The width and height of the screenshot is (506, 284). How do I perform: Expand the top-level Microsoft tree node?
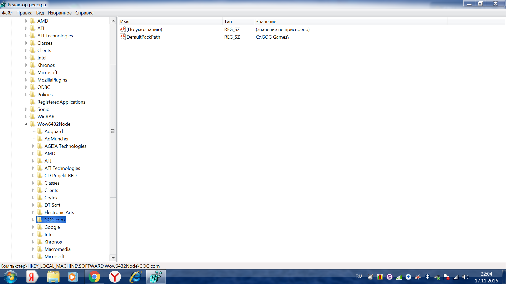tap(26, 72)
